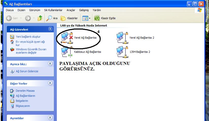The height and width of the screenshot is (121, 209).
Task: Click the Bilgisayarım computer icon
Action: 12,106
